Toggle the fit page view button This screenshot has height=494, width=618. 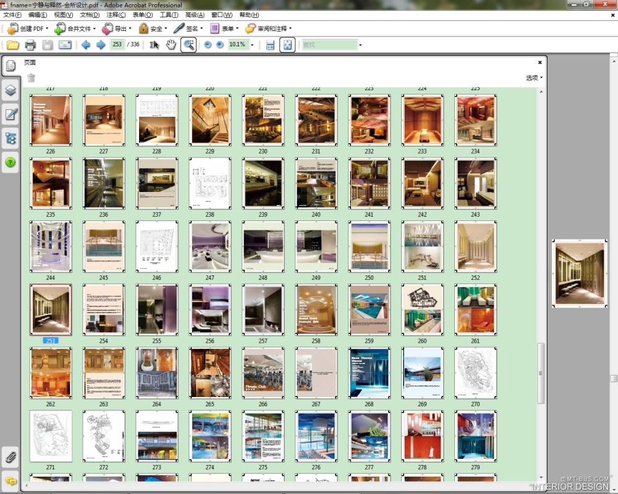[287, 44]
